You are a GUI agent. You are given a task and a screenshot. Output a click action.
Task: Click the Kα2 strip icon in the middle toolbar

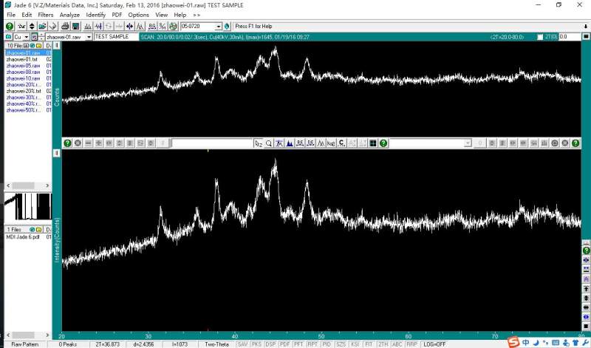pyautogui.click(x=331, y=143)
